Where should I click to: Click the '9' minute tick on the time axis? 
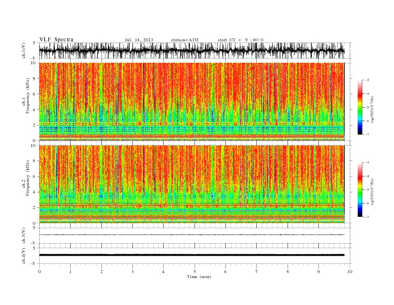[x=318, y=272]
